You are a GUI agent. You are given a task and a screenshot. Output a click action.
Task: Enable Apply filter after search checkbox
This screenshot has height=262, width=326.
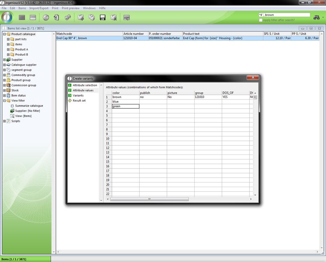pos(261,20)
